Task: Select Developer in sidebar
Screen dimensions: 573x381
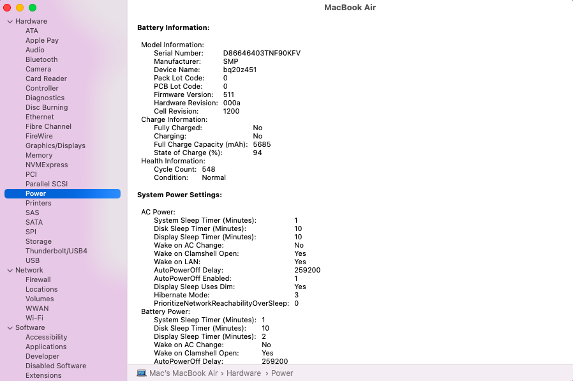Action: pyautogui.click(x=42, y=356)
